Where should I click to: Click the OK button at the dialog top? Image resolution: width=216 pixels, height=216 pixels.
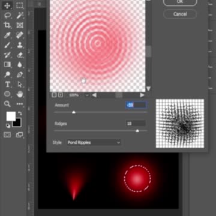[x=180, y=2]
